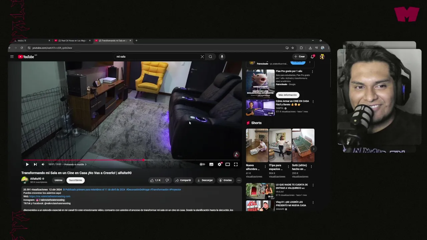This screenshot has height=240, width=427.
Task: Skip to the next video
Action: [x=35, y=164]
